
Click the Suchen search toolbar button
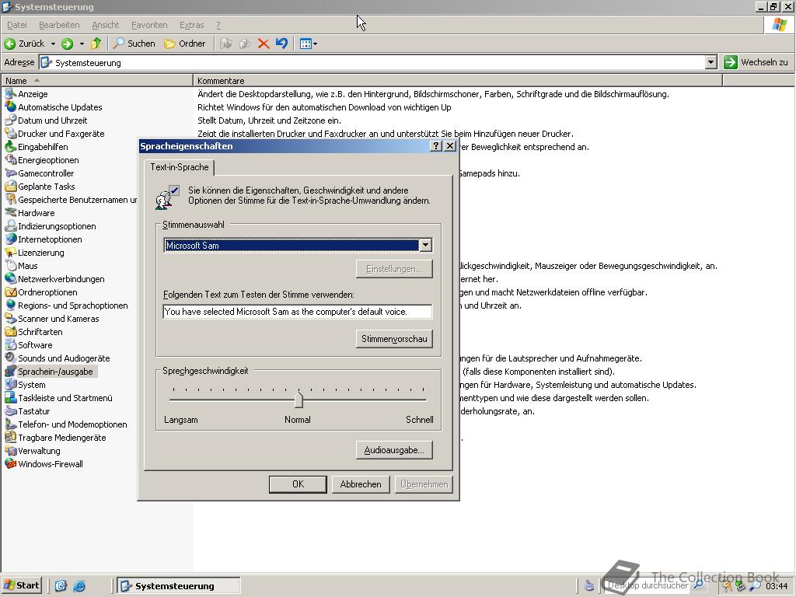click(134, 44)
